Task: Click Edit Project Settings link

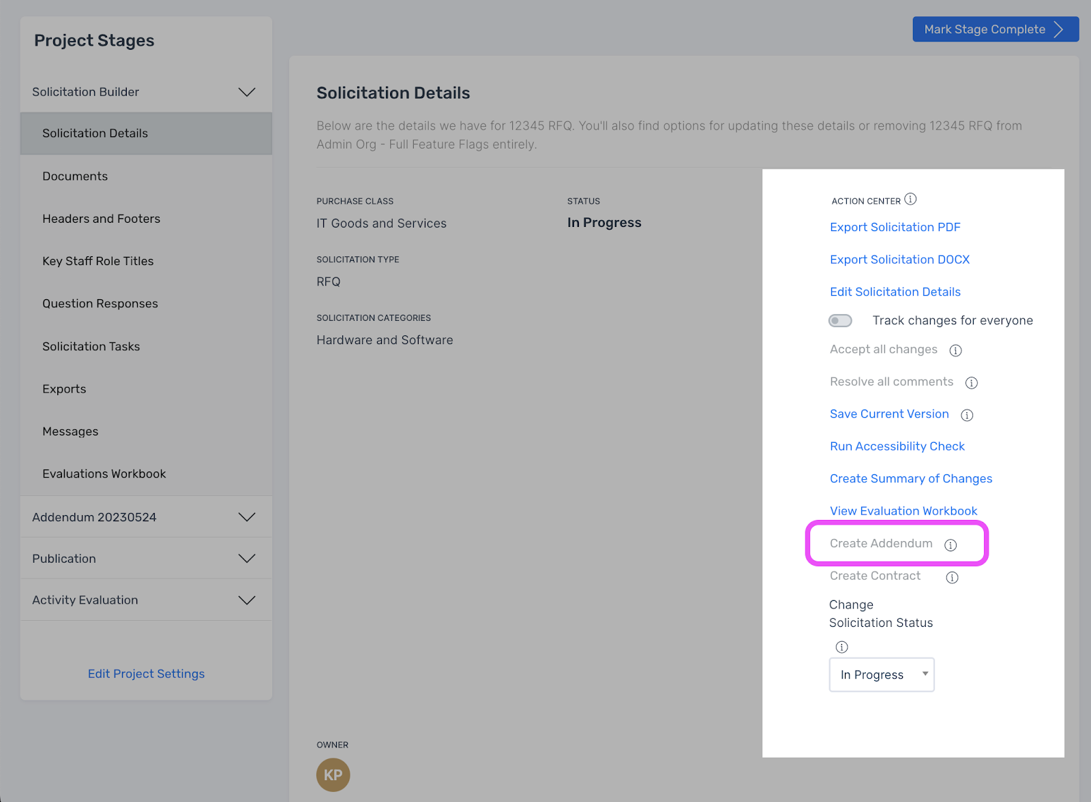Action: [146, 674]
